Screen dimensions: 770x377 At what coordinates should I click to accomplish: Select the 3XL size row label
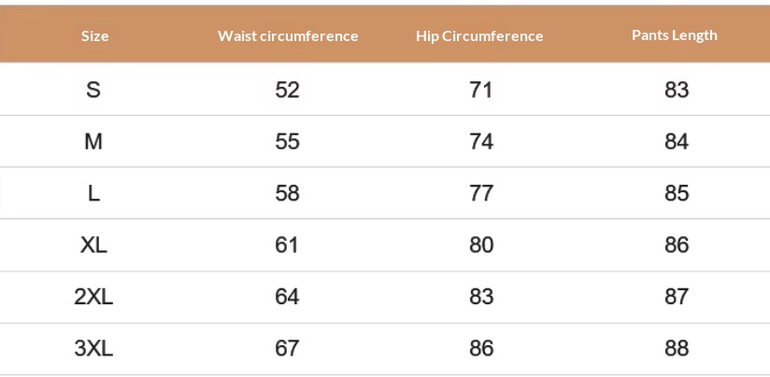pos(93,349)
